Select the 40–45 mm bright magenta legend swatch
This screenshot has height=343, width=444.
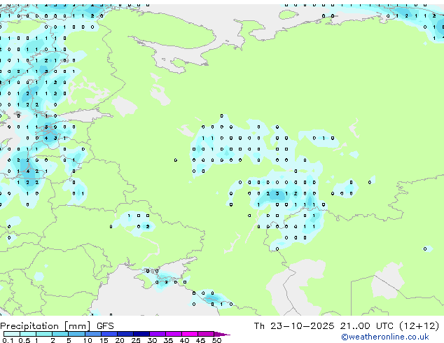tap(190, 334)
